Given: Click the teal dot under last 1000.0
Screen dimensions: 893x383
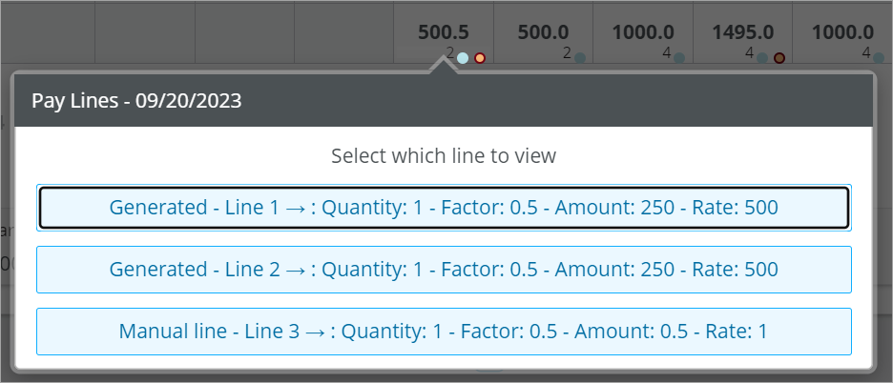Looking at the screenshot, I should [879, 58].
